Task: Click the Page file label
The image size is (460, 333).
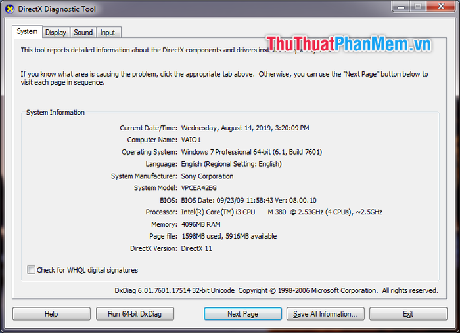Action: tap(163, 236)
